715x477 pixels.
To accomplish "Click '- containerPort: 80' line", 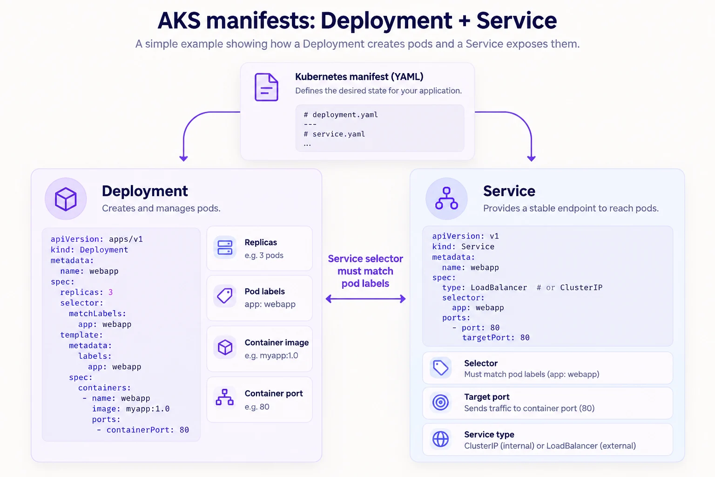I will point(143,430).
